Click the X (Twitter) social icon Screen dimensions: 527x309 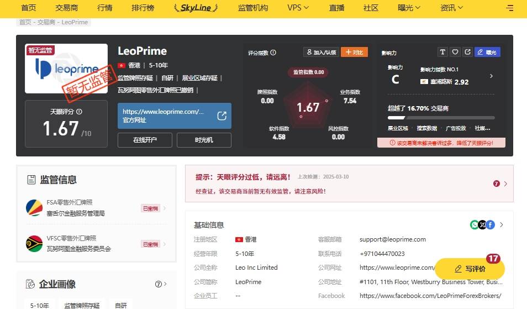482,224
